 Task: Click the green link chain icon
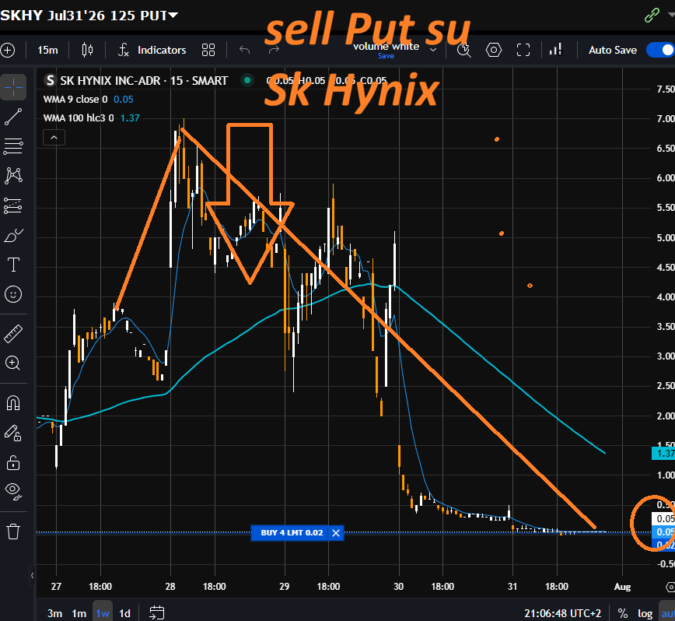click(x=652, y=15)
